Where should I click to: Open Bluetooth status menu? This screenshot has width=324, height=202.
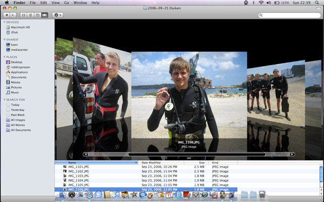[254, 3]
